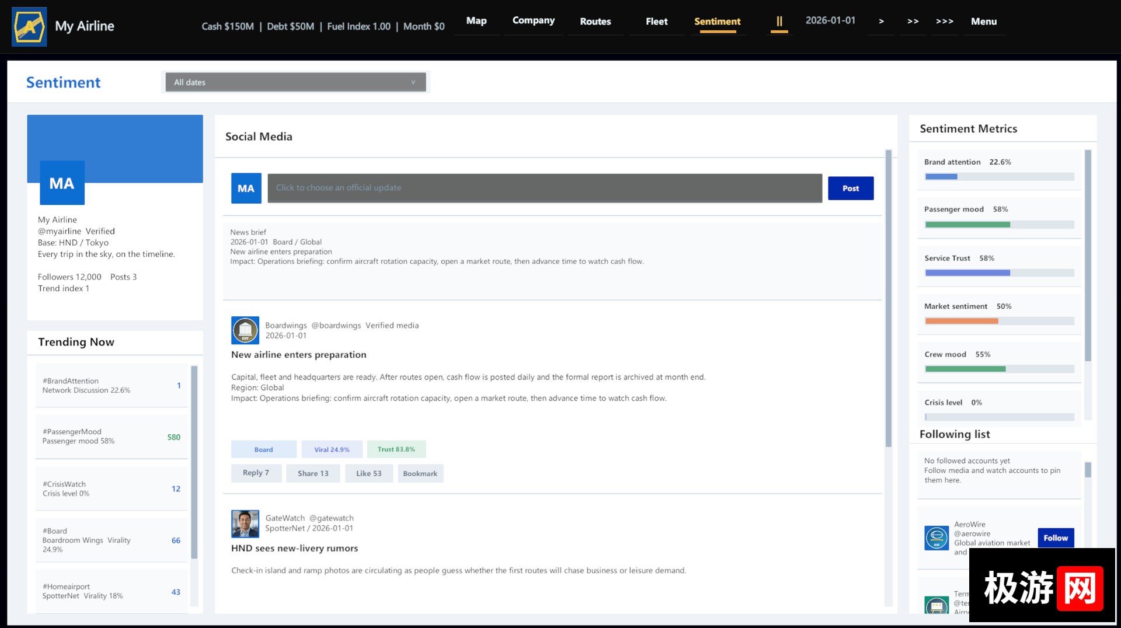Image resolution: width=1121 pixels, height=628 pixels.
Task: Select #CrisisWatch trending item
Action: point(112,489)
